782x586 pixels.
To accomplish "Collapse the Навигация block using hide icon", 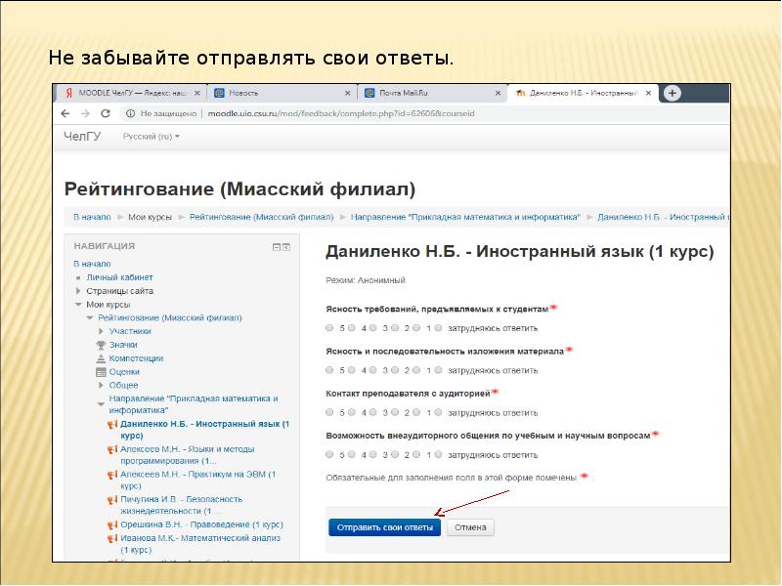I will coord(276,247).
